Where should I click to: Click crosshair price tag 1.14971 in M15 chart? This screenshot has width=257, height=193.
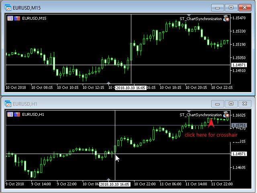pos(239,65)
